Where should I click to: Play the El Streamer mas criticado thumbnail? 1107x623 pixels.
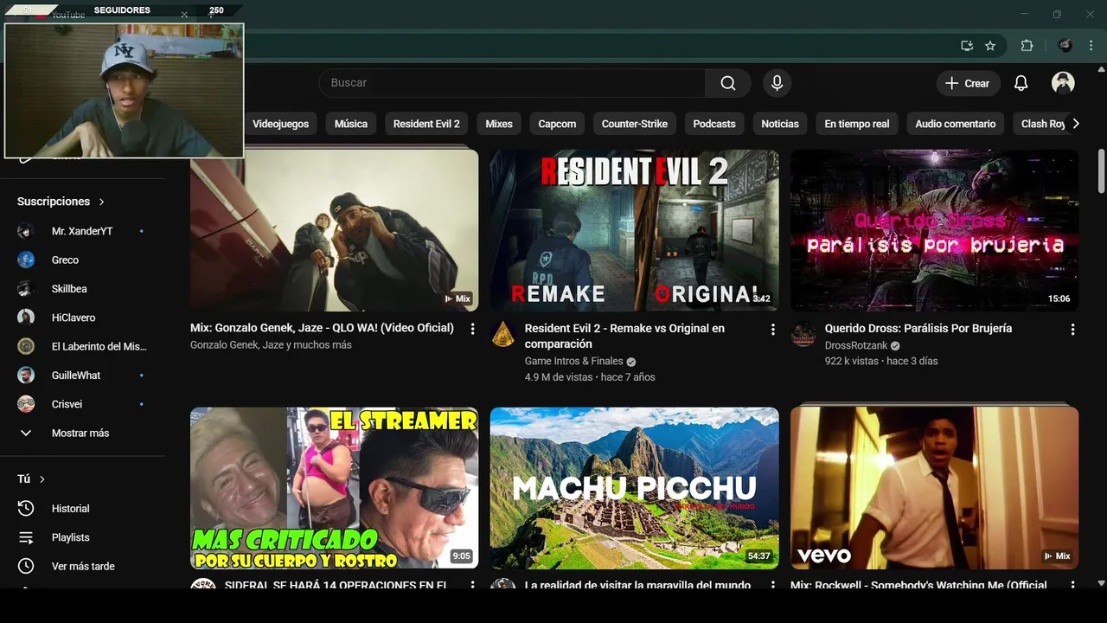tap(334, 488)
